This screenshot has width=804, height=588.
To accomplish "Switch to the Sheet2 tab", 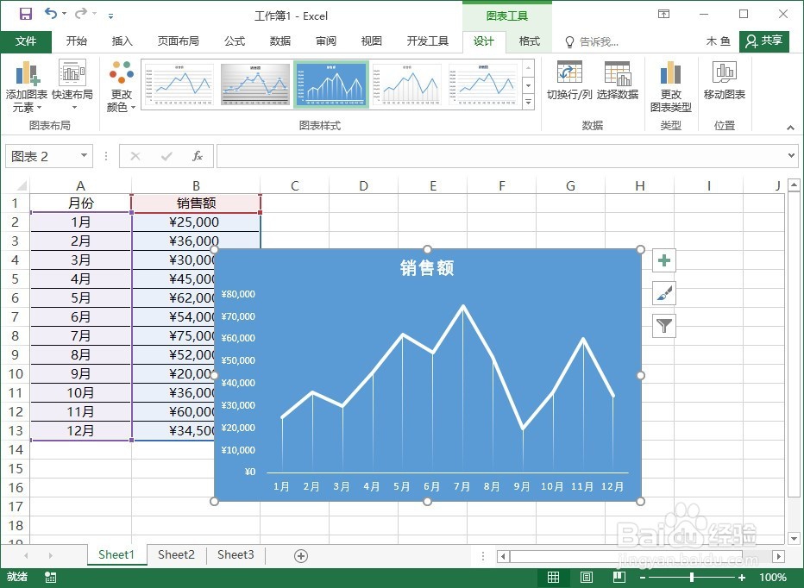I will [x=176, y=555].
